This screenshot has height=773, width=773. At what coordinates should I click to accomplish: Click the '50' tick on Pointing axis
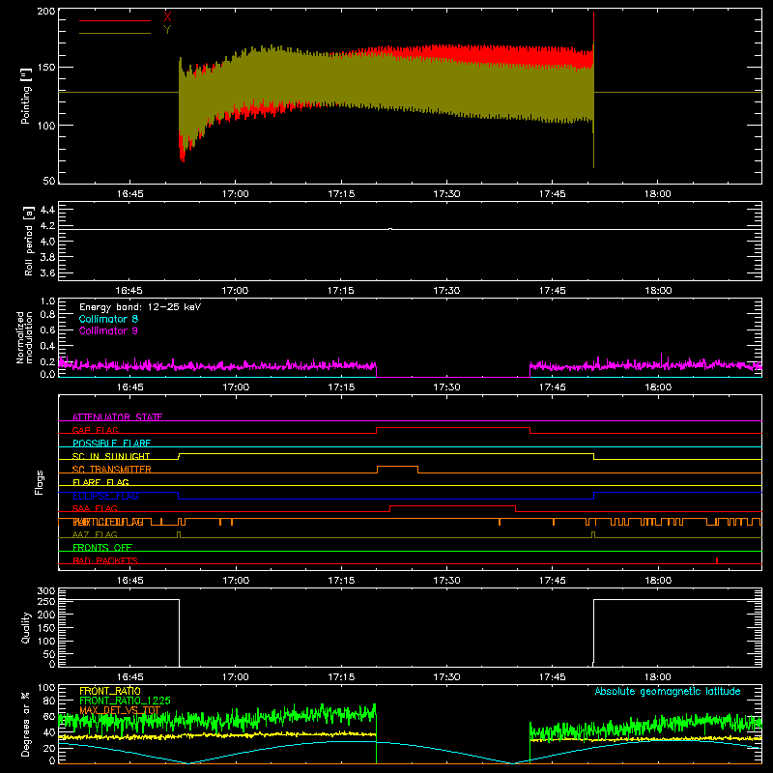49,181
